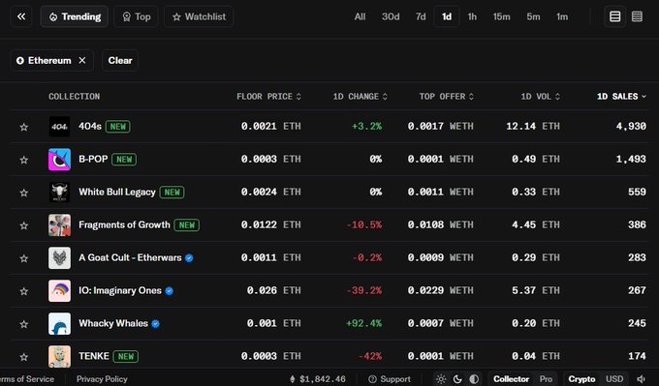Remove the Ethereum filter with the X

(x=82, y=60)
